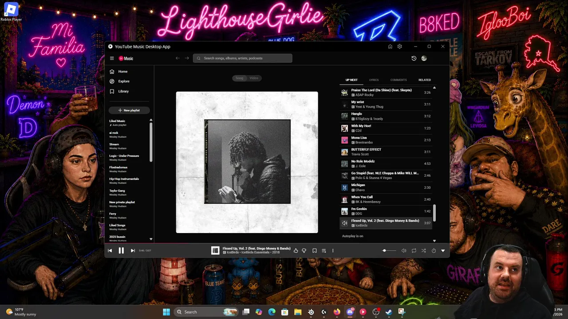Open the Comments tab

click(x=398, y=80)
